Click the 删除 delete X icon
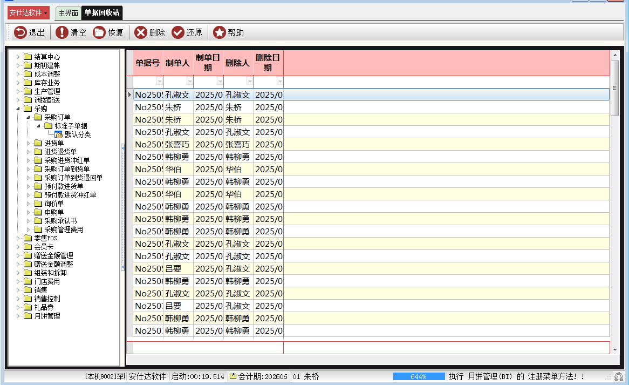 140,32
